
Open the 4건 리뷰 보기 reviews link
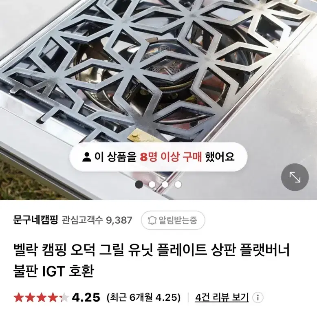(222, 297)
